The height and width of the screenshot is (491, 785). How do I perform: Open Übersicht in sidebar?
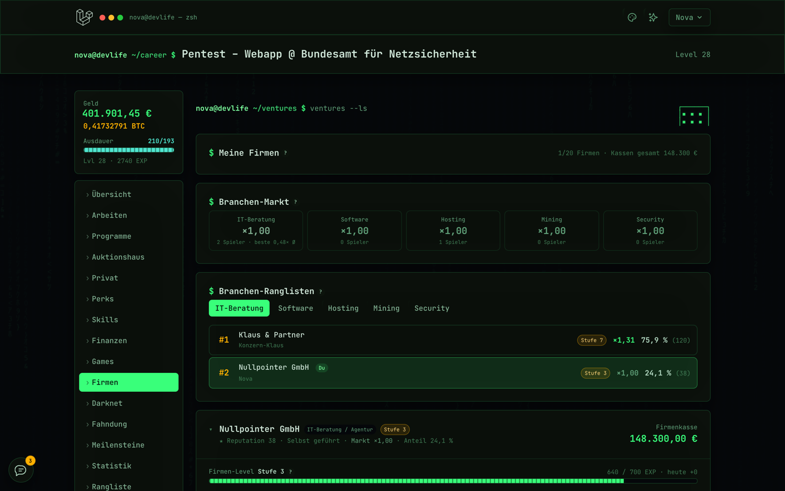[129, 194]
